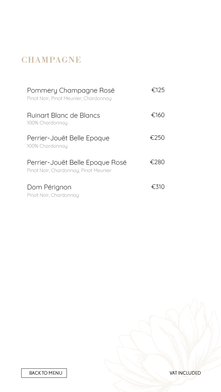Click the Perrier-Jouët Belle Epoque title
This screenshot has width=221, height=392.
pyautogui.click(x=68, y=138)
